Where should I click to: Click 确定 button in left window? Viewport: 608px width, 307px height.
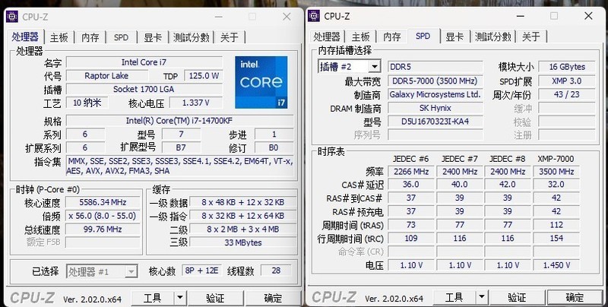[x=273, y=298]
